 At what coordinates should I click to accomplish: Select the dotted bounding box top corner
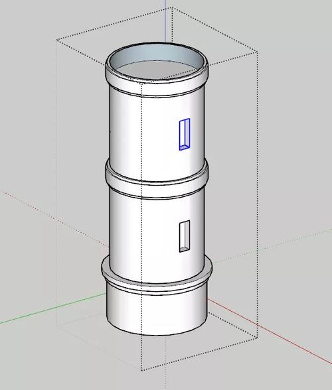tap(172, 8)
